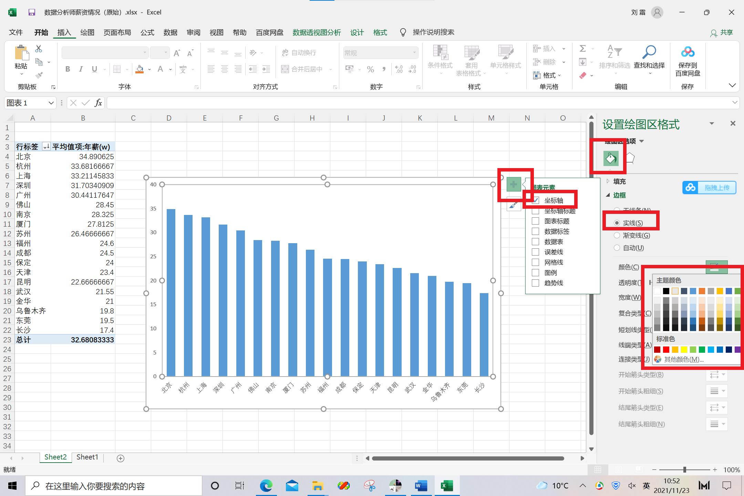Click the zoom slider handle
The width and height of the screenshot is (744, 496).
685,469
